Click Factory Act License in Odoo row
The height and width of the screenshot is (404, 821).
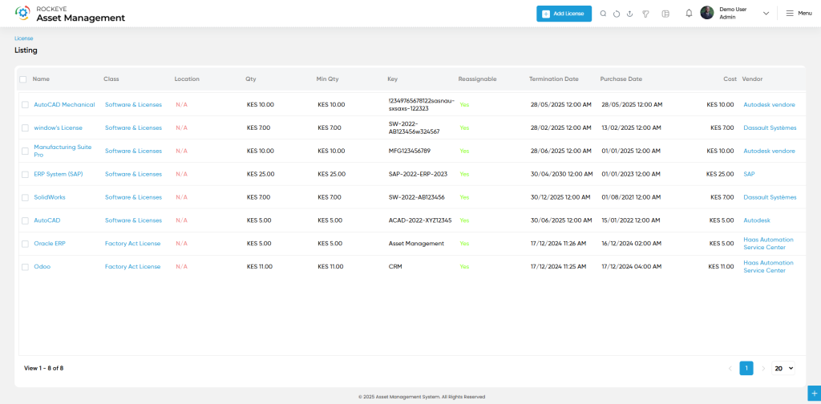tap(132, 266)
